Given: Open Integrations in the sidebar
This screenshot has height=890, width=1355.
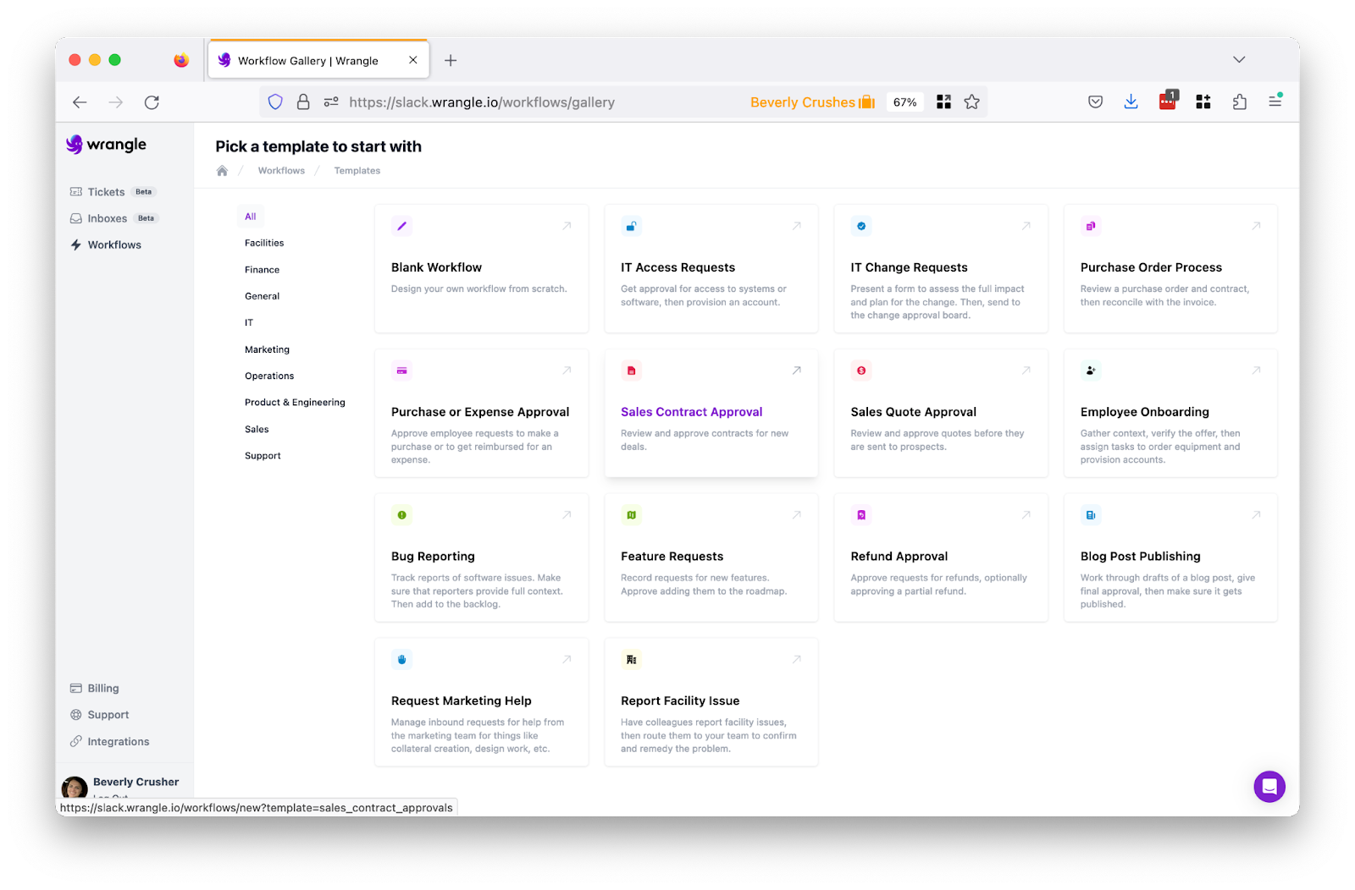Looking at the screenshot, I should pyautogui.click(x=110, y=742).
